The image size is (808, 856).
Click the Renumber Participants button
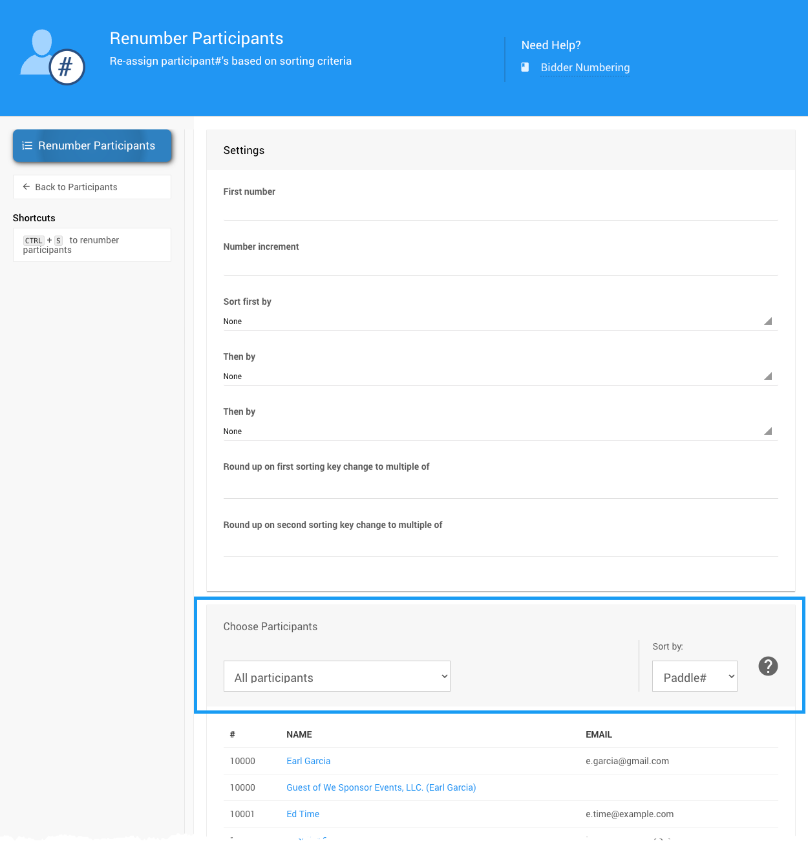pyautogui.click(x=92, y=146)
